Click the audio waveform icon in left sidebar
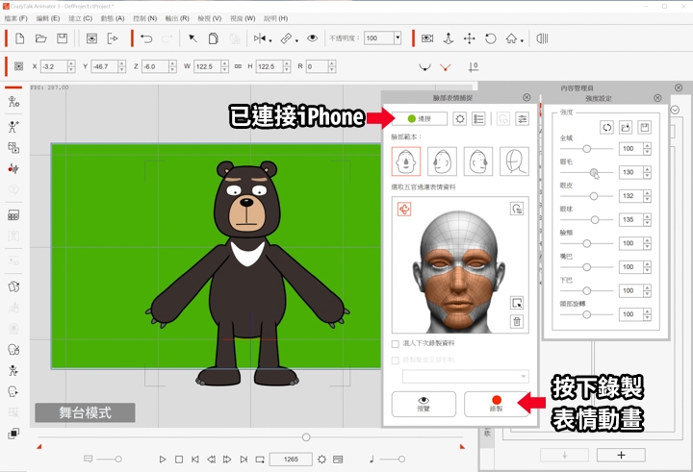Viewport: 693px width, 472px height. (x=13, y=168)
